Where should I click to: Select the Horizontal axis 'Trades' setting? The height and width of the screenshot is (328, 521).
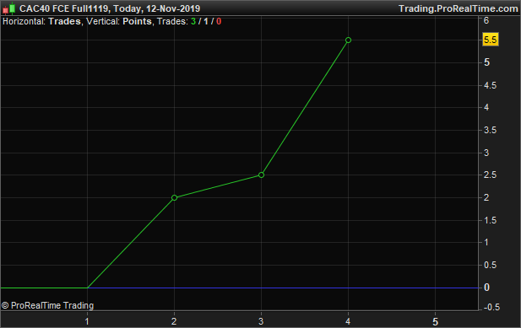pos(64,22)
